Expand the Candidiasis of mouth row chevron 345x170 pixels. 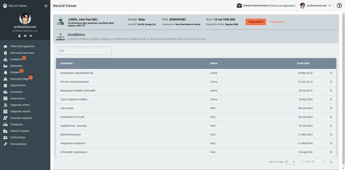(x=331, y=117)
